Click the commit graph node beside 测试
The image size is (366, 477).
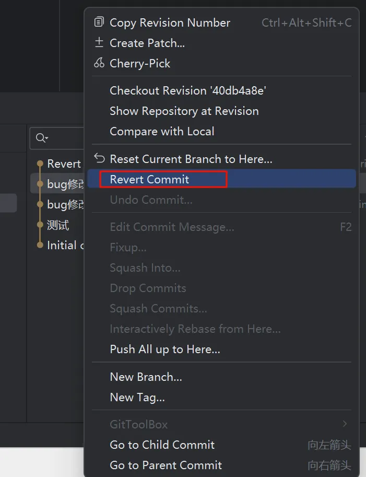pos(40,225)
